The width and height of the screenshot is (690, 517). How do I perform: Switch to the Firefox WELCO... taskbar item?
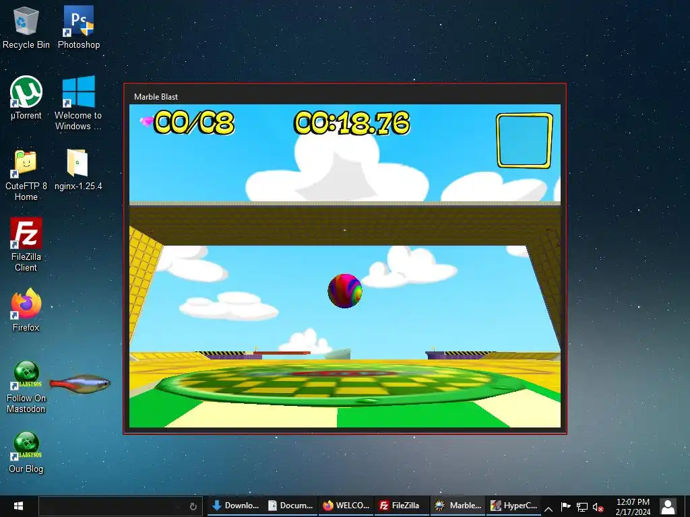(346, 506)
